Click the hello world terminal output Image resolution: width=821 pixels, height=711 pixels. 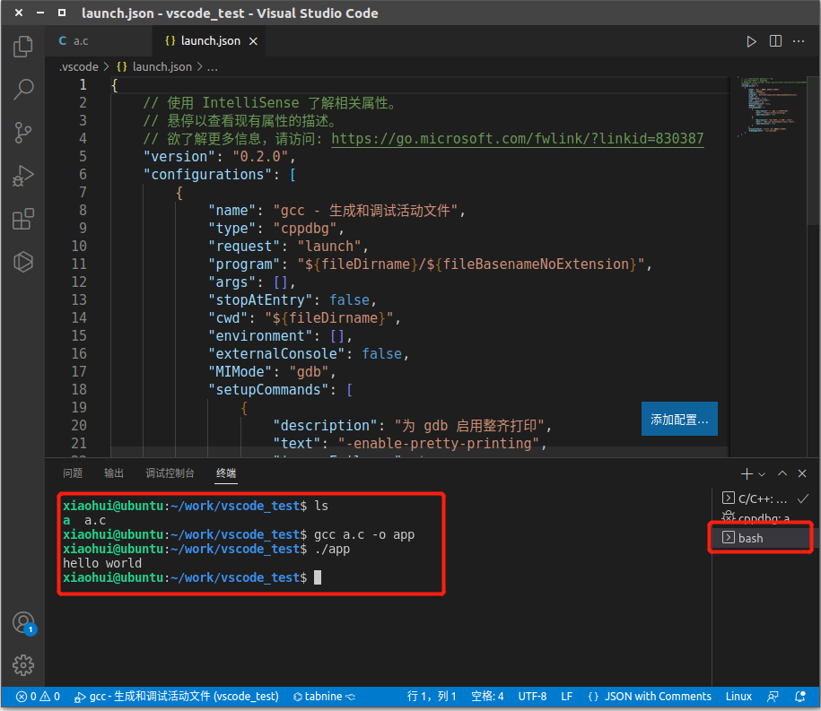click(x=102, y=563)
